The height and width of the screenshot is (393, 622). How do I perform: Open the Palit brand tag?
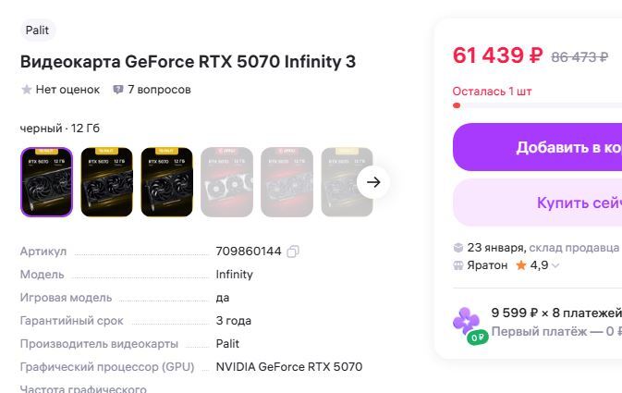(x=37, y=31)
